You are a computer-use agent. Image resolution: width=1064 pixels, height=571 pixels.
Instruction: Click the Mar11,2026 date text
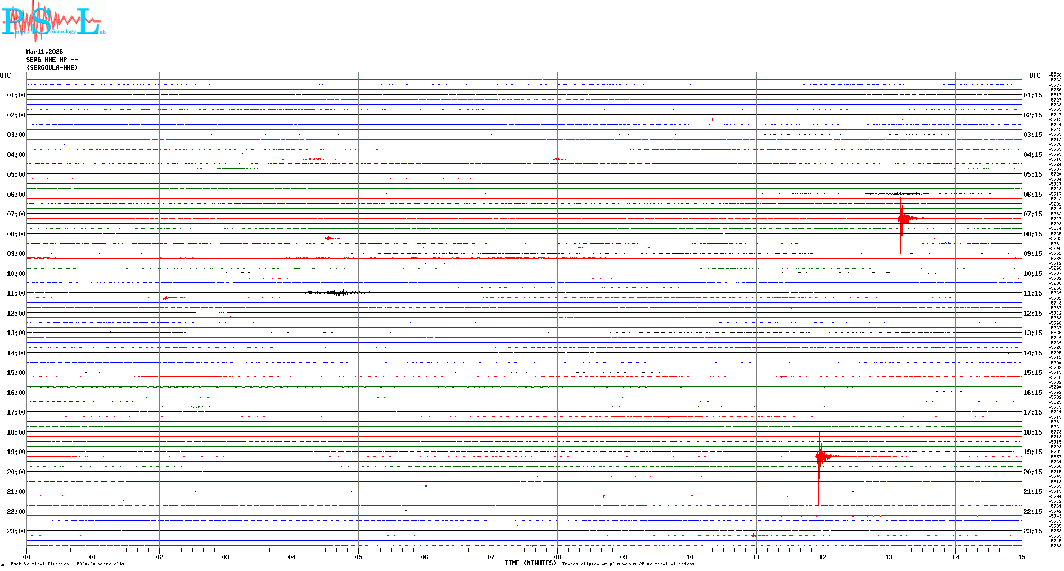(x=44, y=52)
